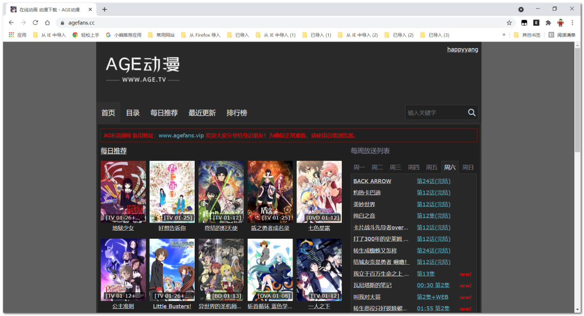
Task: Bookmark this page with star icon
Action: tap(509, 23)
